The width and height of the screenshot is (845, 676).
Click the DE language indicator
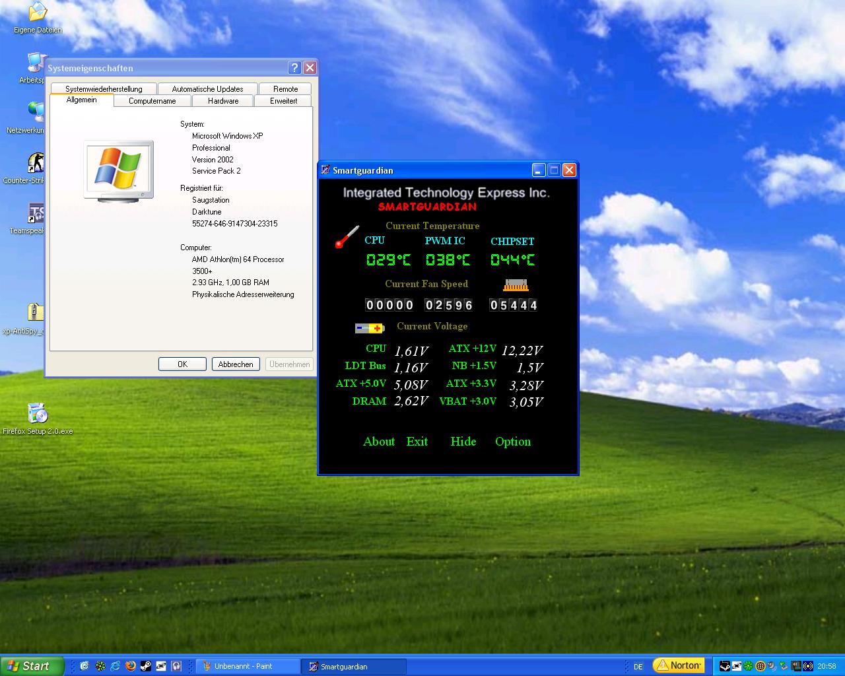tap(638, 667)
